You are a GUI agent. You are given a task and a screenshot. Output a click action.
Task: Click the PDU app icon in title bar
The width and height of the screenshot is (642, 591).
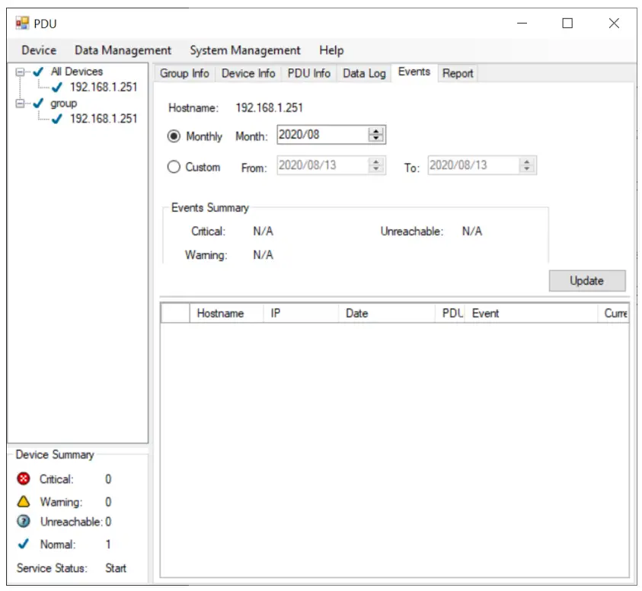(22, 24)
